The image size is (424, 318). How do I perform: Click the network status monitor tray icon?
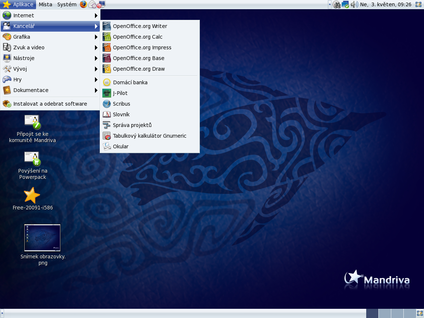pyautogui.click(x=345, y=4)
